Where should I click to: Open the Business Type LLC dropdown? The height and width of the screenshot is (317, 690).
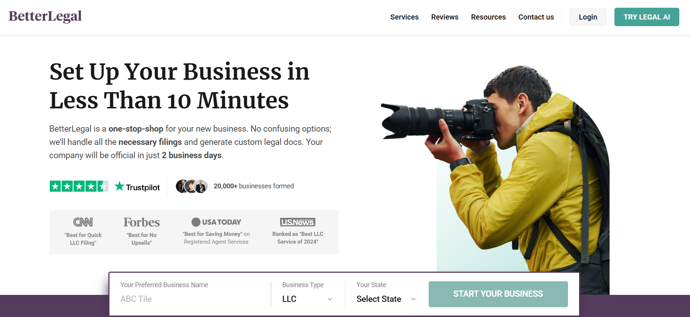[307, 299]
